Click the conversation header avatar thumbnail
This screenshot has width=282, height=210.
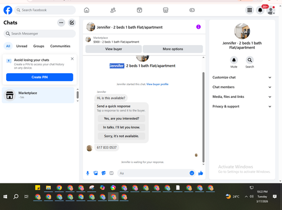91,27
